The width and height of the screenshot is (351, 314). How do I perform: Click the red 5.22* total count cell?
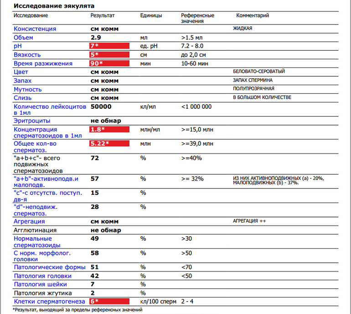pos(109,144)
